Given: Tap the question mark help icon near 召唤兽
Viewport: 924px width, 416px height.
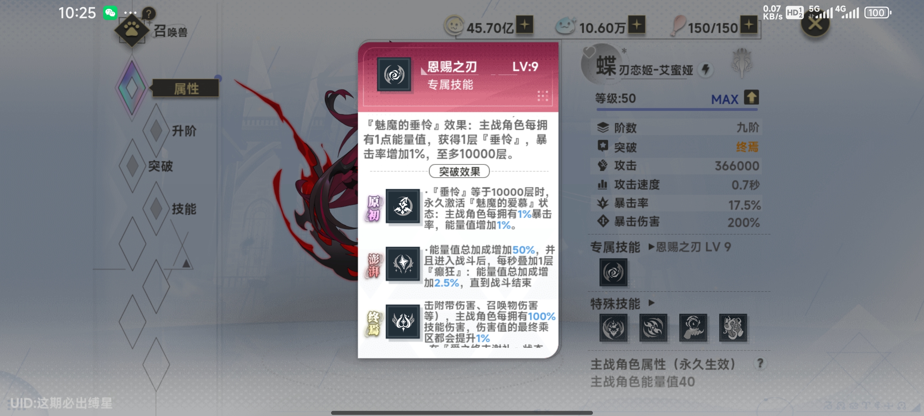Looking at the screenshot, I should (x=149, y=14).
